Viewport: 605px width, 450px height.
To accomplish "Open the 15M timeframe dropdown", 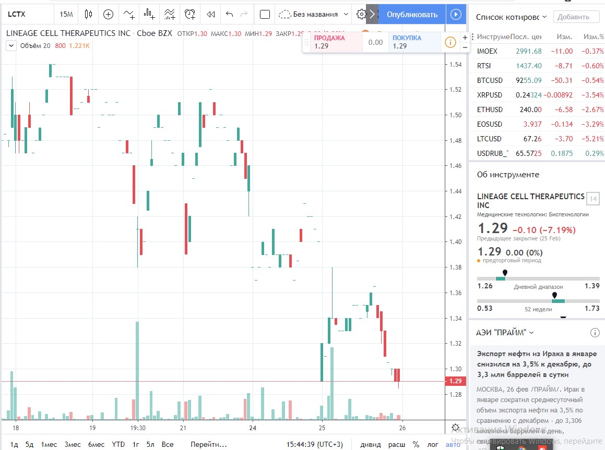I will pyautogui.click(x=66, y=14).
